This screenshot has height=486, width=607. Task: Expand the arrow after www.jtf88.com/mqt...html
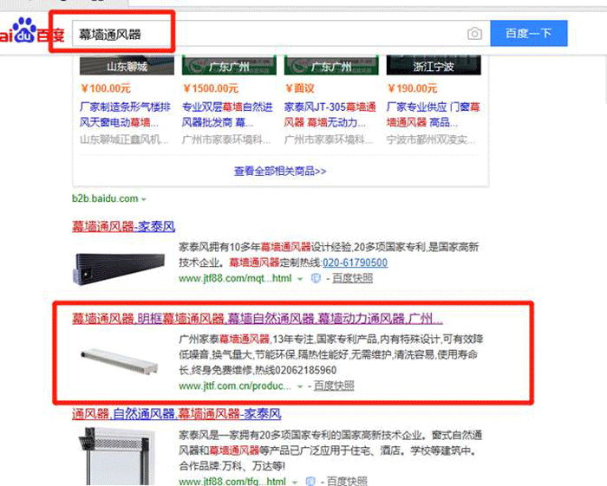click(300, 278)
